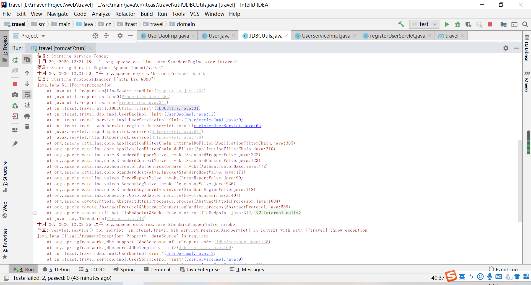531x285 pixels.
Task: Open the Properties.java:434 link
Action: (x=180, y=91)
